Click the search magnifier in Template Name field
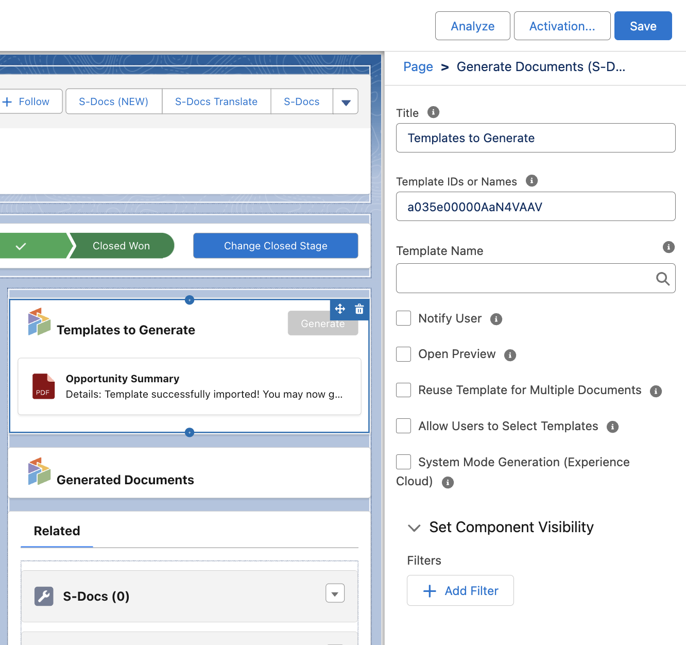This screenshot has width=686, height=645. (x=662, y=279)
